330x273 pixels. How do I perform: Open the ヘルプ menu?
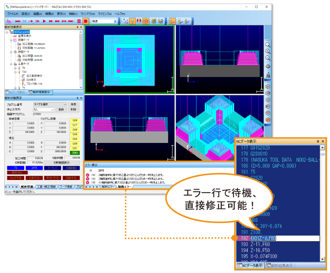point(120,14)
